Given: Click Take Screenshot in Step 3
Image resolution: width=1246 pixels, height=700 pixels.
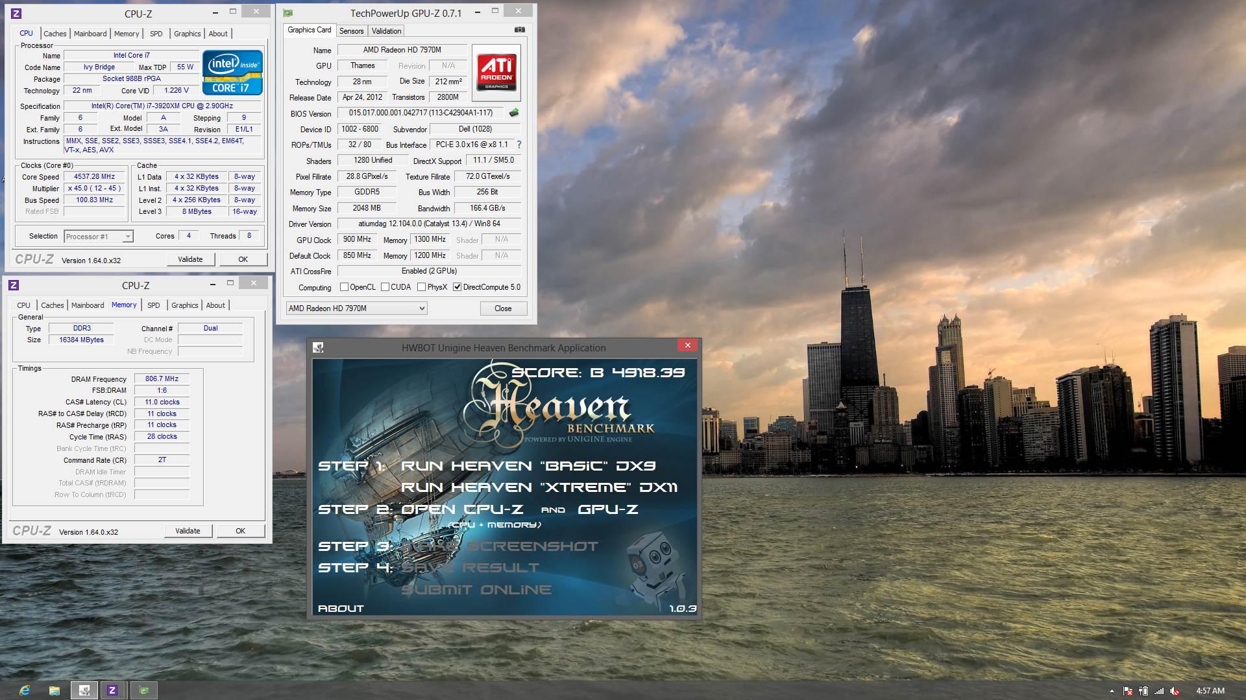Looking at the screenshot, I should click(x=499, y=546).
